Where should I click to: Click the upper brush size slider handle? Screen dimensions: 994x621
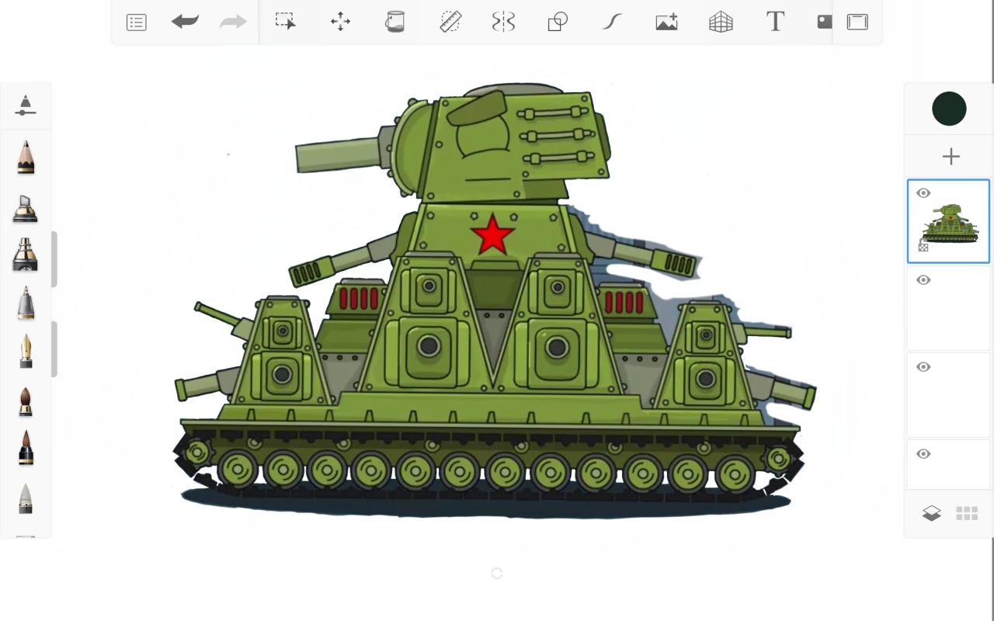point(54,259)
